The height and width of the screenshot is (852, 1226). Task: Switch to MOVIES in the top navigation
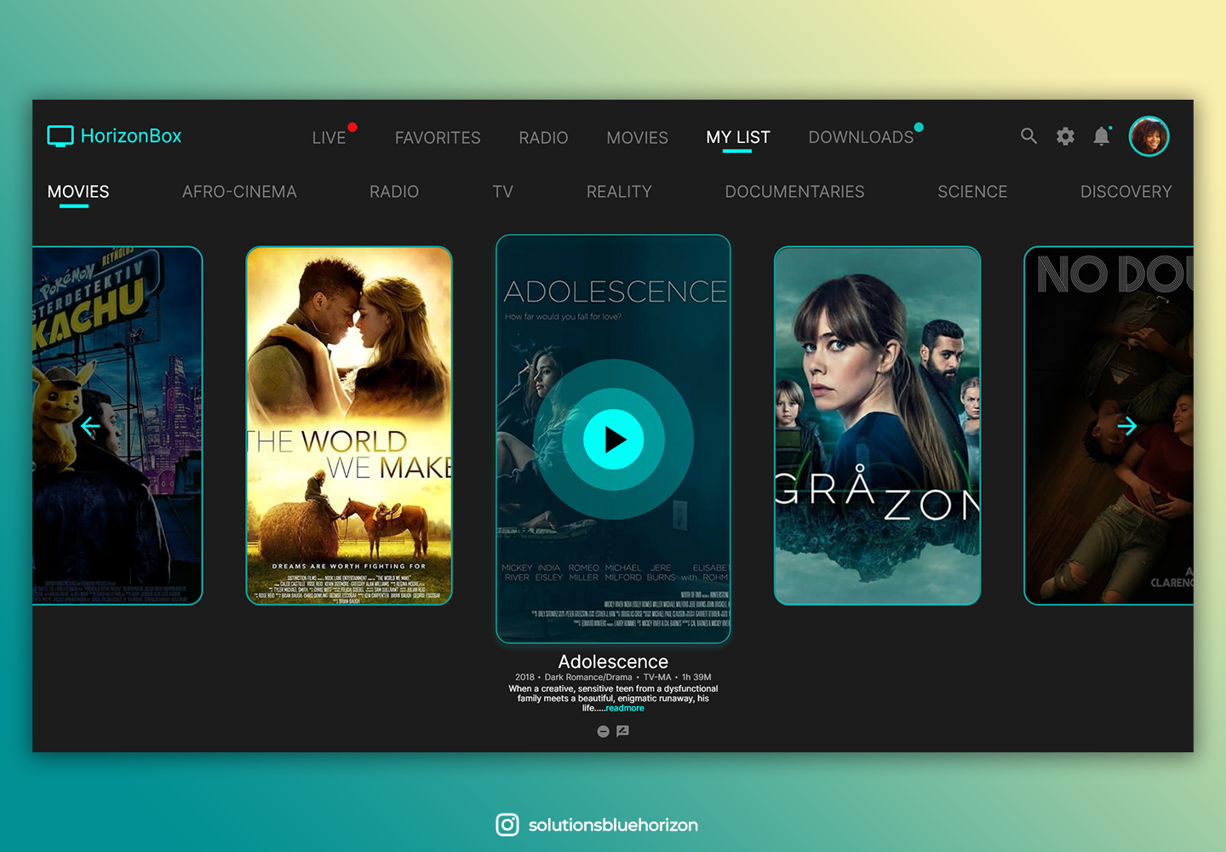click(637, 137)
